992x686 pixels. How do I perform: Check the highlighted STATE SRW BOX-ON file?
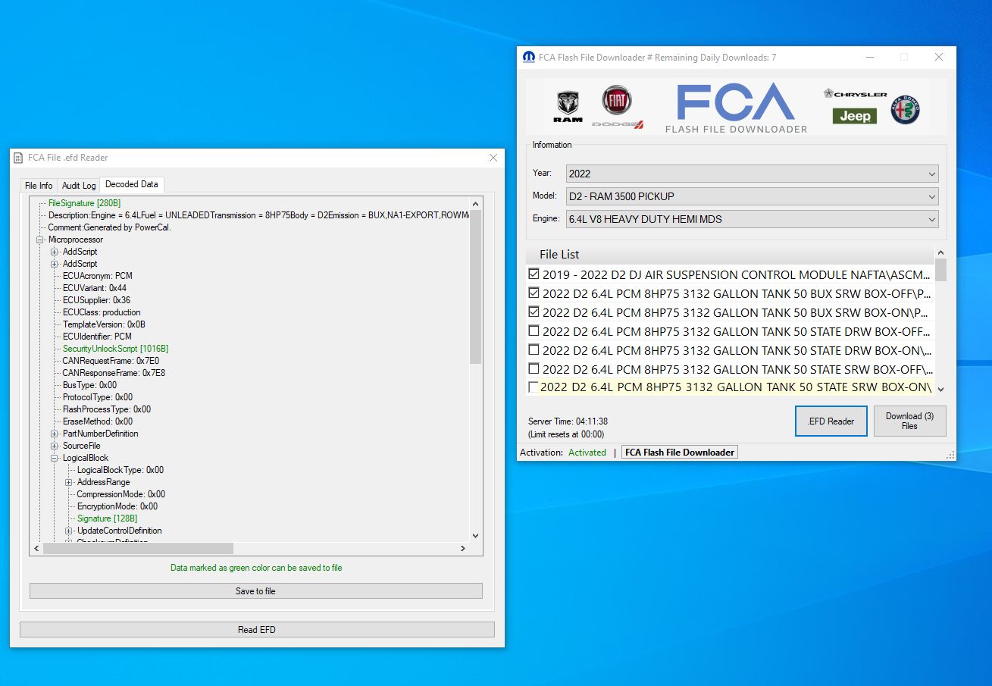(534, 387)
